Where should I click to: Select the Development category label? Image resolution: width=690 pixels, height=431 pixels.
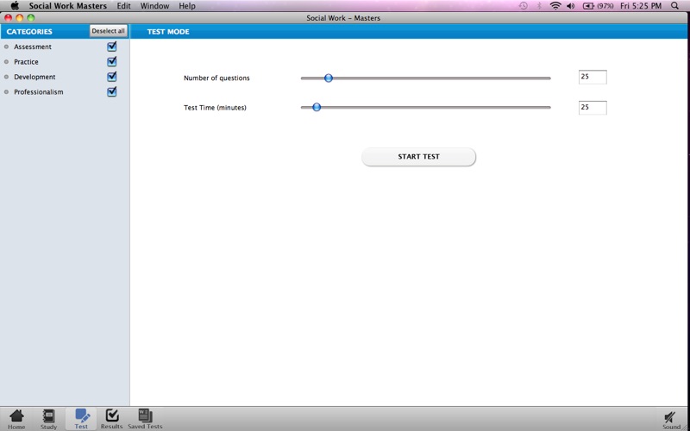click(34, 77)
